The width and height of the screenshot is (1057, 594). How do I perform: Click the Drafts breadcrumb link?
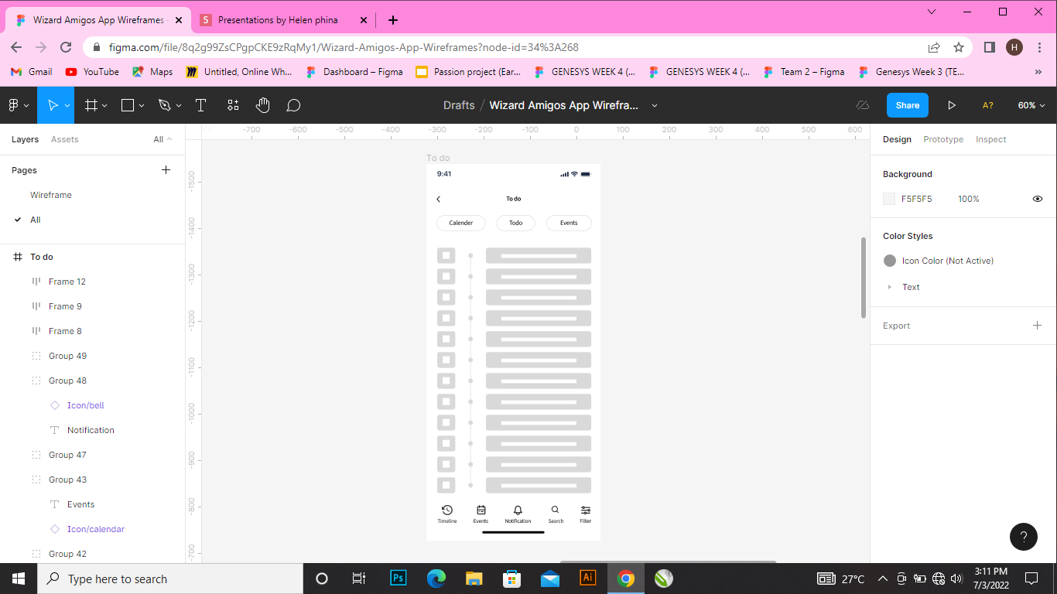tap(459, 105)
